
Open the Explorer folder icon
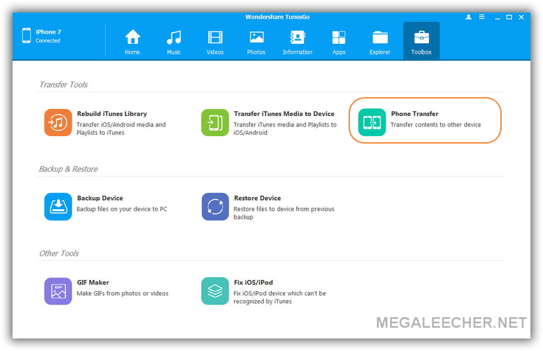380,38
